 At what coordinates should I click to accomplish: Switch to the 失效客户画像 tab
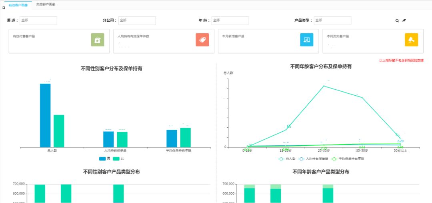click(46, 4)
